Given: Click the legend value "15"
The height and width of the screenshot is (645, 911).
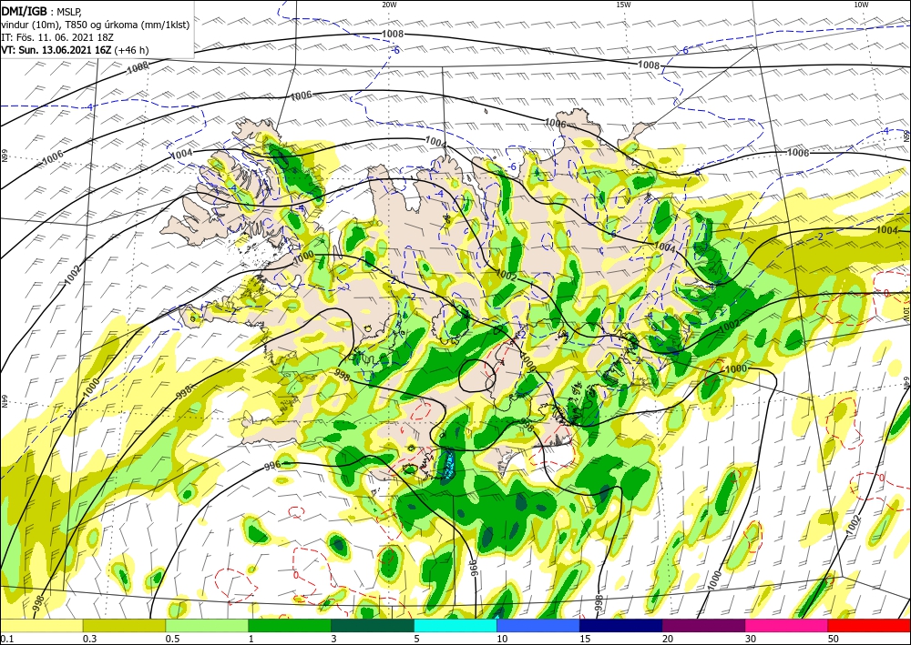Looking at the screenshot, I should tap(585, 639).
